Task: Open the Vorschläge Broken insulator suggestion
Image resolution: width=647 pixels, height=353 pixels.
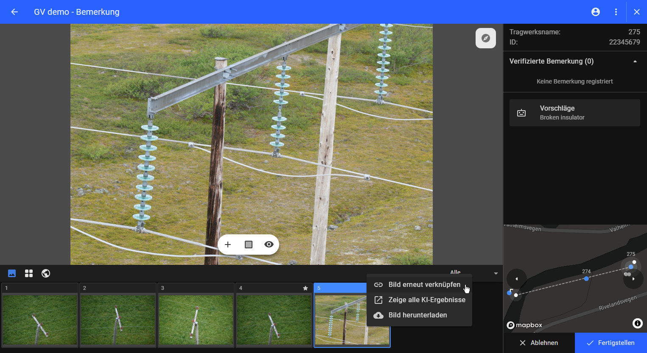Action: (x=574, y=113)
